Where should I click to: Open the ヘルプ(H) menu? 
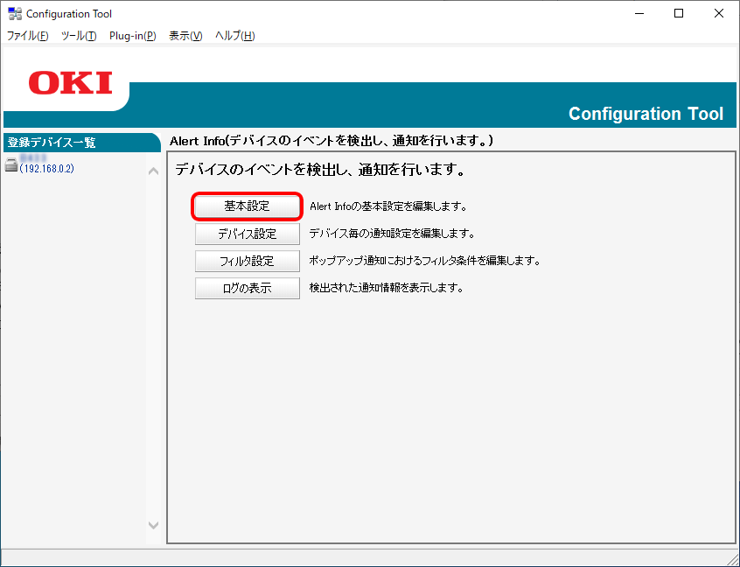pyautogui.click(x=235, y=36)
